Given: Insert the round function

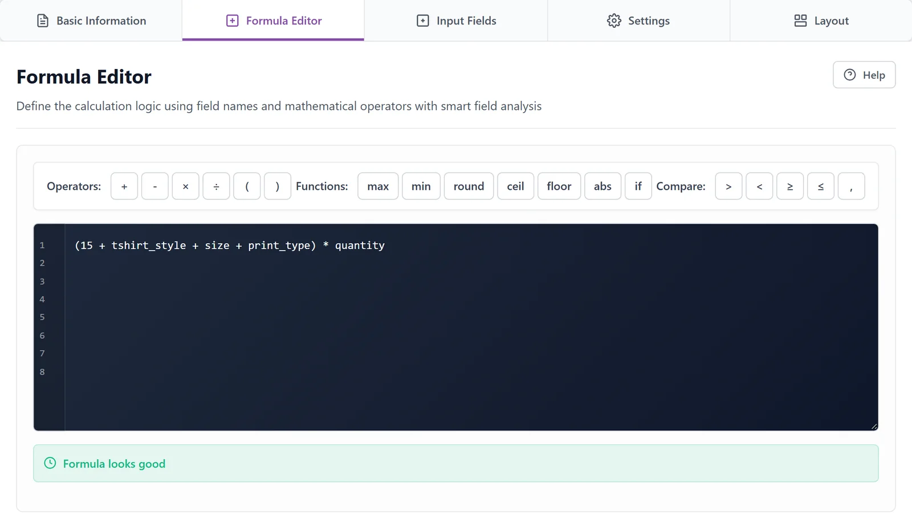Looking at the screenshot, I should click(469, 186).
